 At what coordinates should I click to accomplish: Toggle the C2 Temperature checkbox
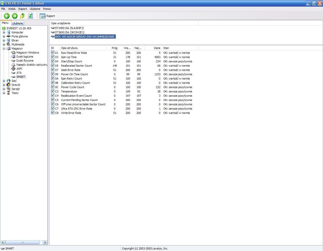pos(52,91)
